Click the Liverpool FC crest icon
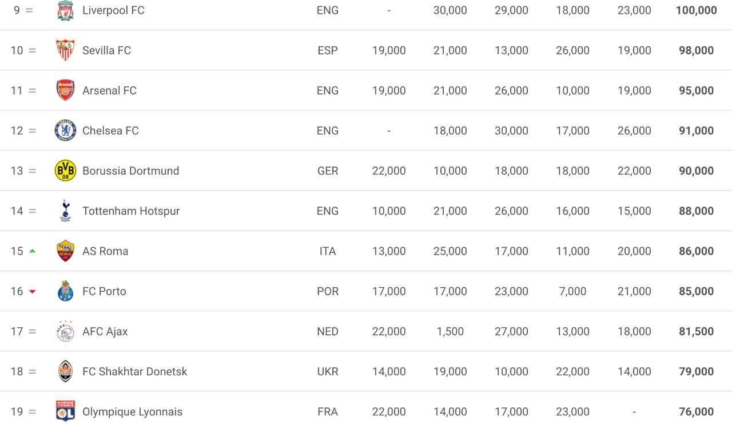 tap(65, 10)
